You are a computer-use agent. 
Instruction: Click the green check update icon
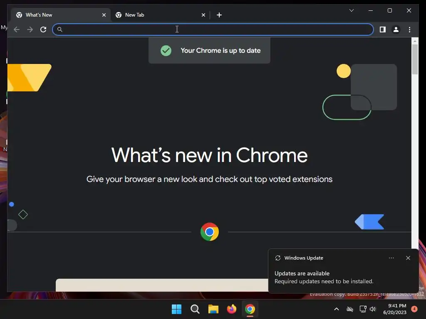pyautogui.click(x=166, y=50)
